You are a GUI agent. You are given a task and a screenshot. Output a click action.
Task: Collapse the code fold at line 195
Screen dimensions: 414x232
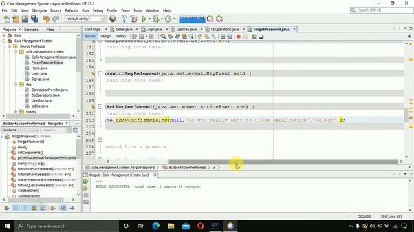(100, 73)
